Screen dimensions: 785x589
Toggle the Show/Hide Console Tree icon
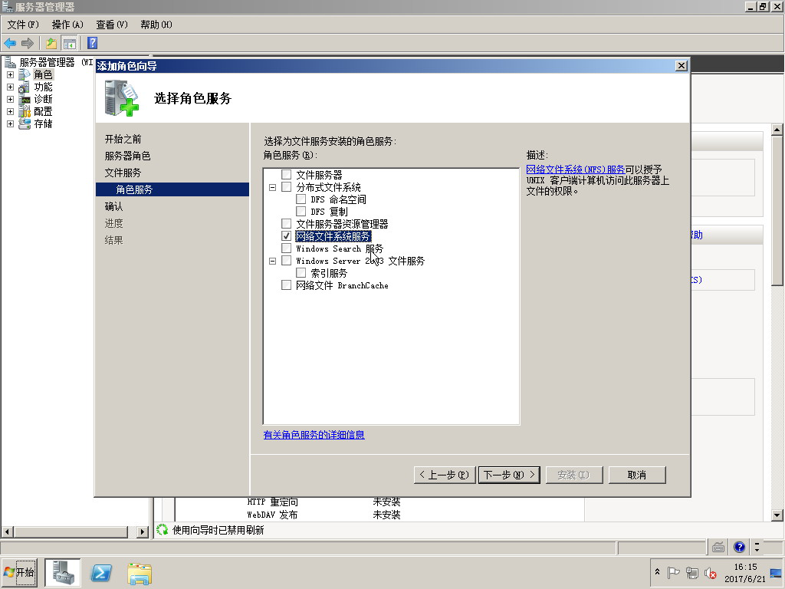click(70, 43)
